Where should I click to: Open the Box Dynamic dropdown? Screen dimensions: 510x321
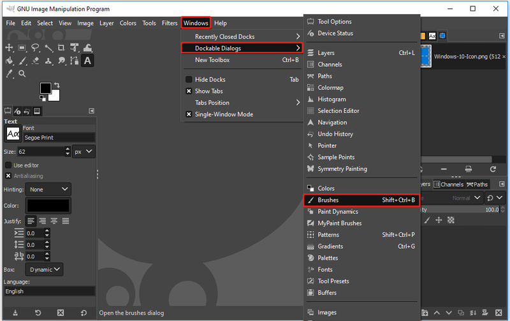click(x=44, y=269)
